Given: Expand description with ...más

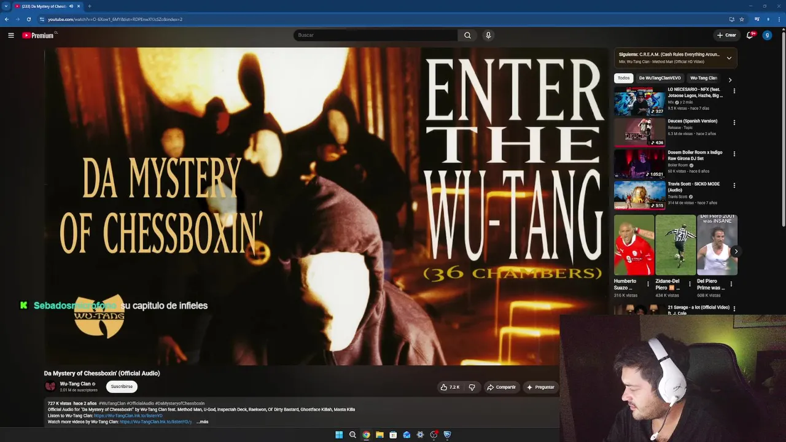Looking at the screenshot, I should [x=203, y=422].
